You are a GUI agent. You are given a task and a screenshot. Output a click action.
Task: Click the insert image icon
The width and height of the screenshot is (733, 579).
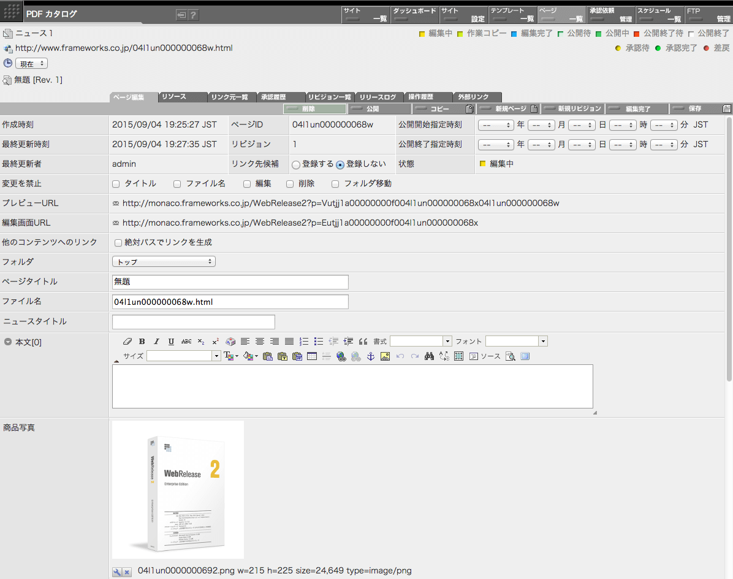point(385,356)
